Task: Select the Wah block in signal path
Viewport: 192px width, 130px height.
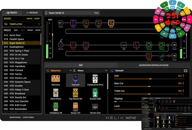Action: [x=73, y=23]
